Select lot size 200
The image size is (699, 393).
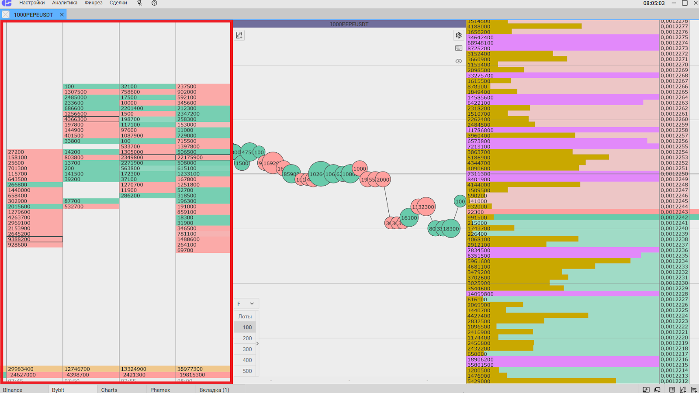(x=247, y=338)
